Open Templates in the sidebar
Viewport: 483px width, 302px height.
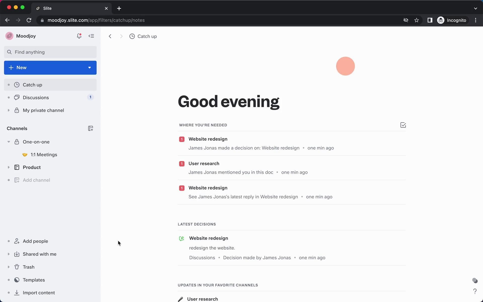[x=34, y=280]
